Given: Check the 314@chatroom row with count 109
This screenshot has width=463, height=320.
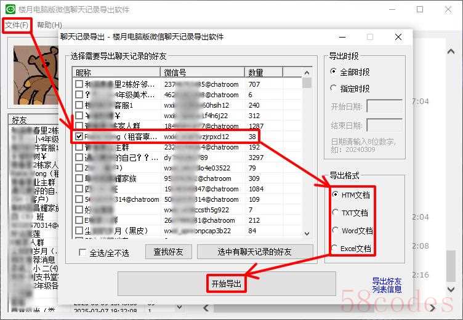Looking at the screenshot, I should [79, 199].
